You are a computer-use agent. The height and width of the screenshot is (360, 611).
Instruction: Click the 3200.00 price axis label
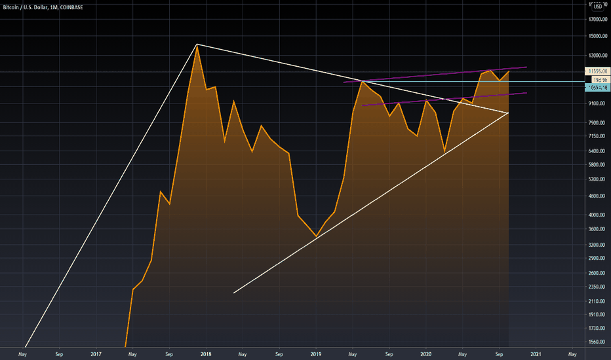click(598, 245)
